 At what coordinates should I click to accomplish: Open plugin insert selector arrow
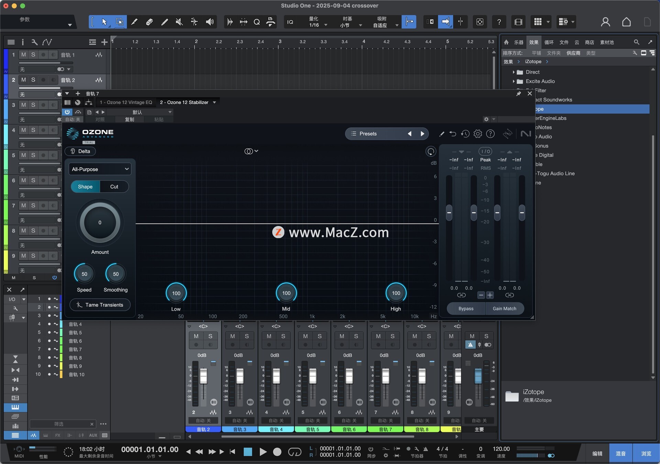pyautogui.click(x=214, y=102)
